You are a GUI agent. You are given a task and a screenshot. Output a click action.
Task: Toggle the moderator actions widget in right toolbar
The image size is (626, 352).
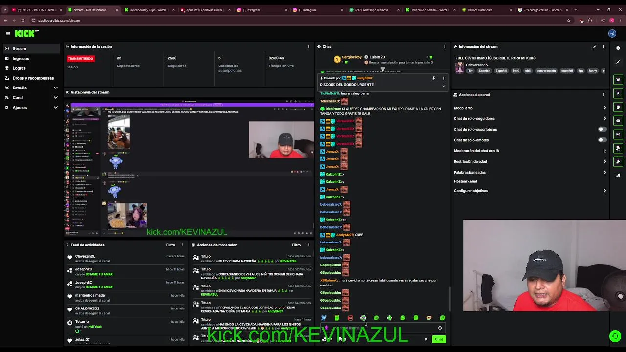click(618, 148)
